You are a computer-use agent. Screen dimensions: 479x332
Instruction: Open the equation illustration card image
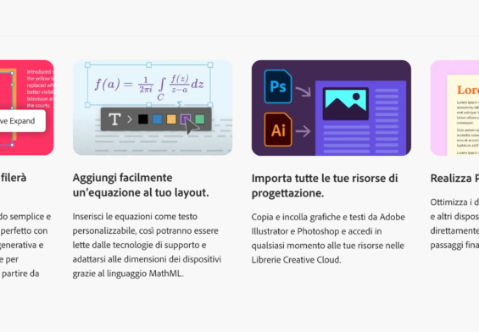pyautogui.click(x=153, y=108)
